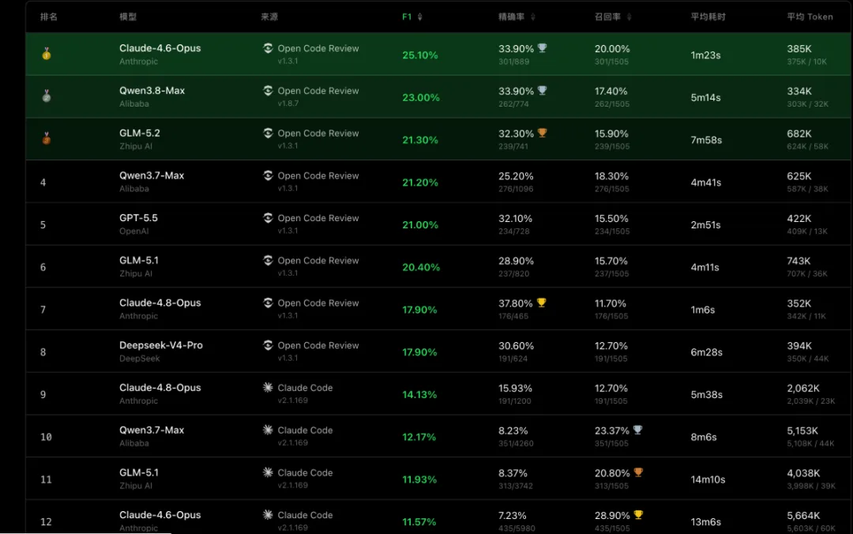
Task: Click the Claude Code icon in the rank 11 row
Action: click(268, 472)
